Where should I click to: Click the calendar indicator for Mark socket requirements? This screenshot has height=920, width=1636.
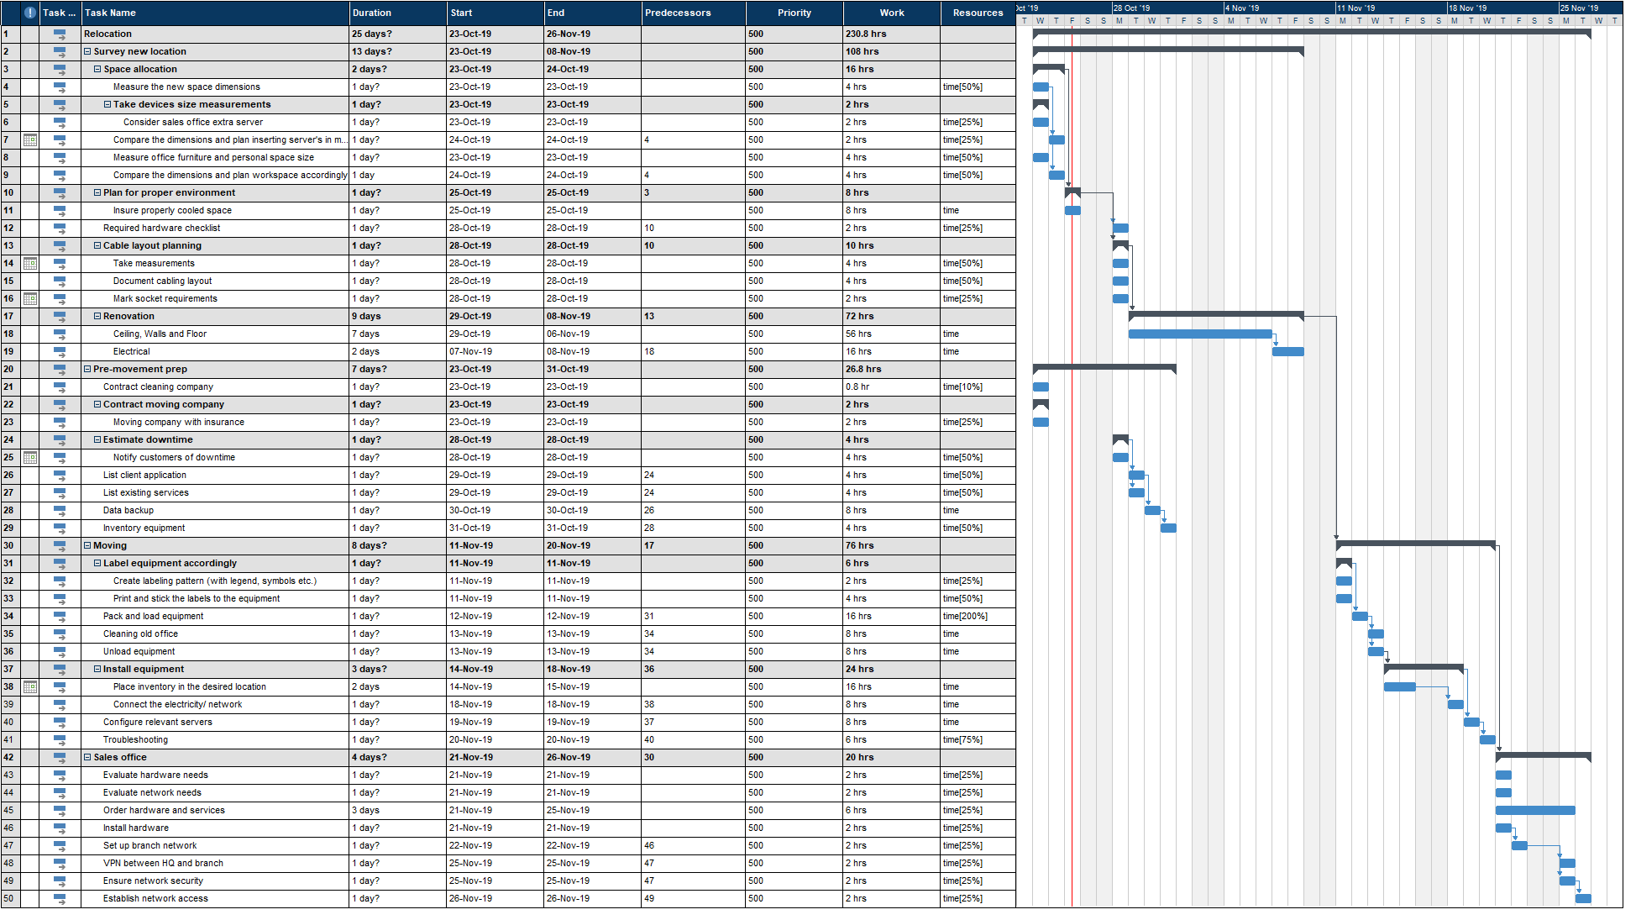(x=30, y=298)
